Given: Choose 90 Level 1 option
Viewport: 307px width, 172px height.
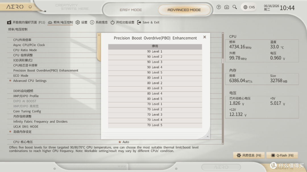Looking at the screenshot, I should tap(155, 52).
